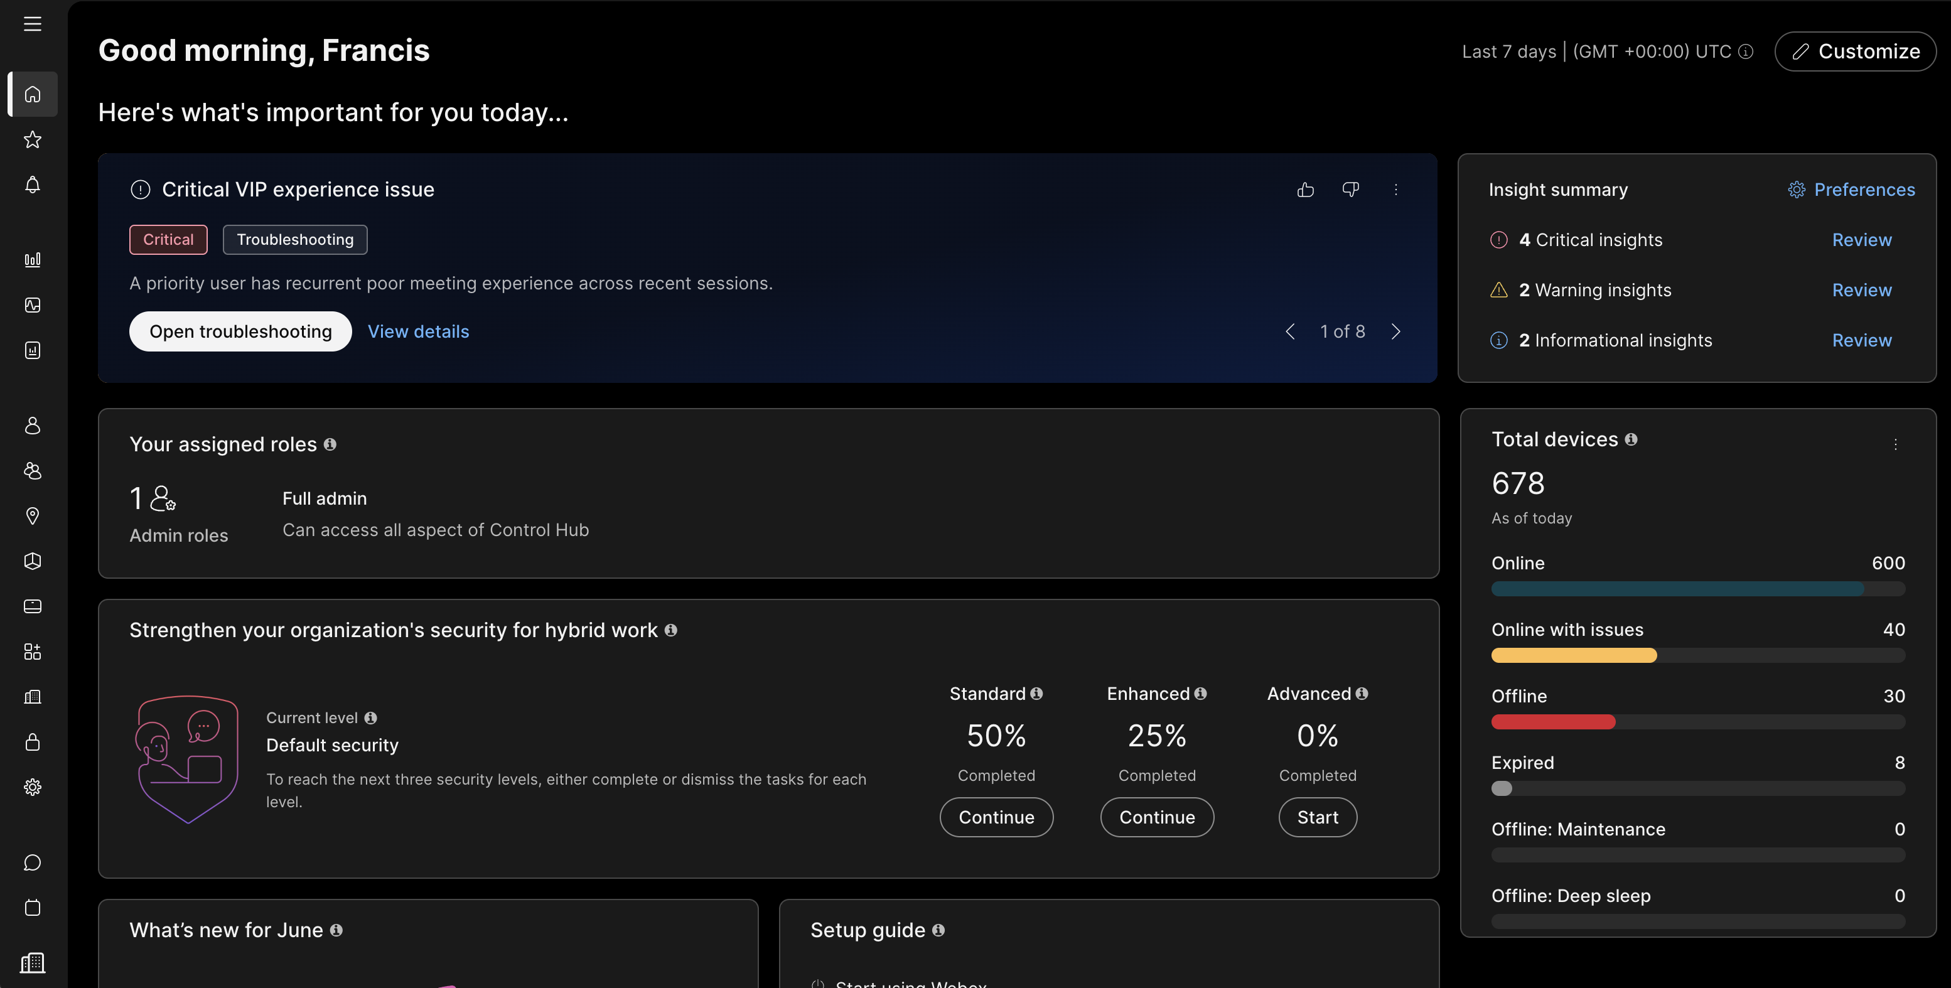This screenshot has height=988, width=1951.
Task: Click the Online devices progress bar
Action: [1698, 589]
